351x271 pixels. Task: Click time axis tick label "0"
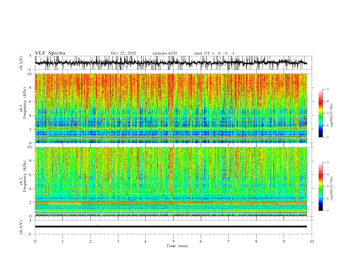pos(35,241)
